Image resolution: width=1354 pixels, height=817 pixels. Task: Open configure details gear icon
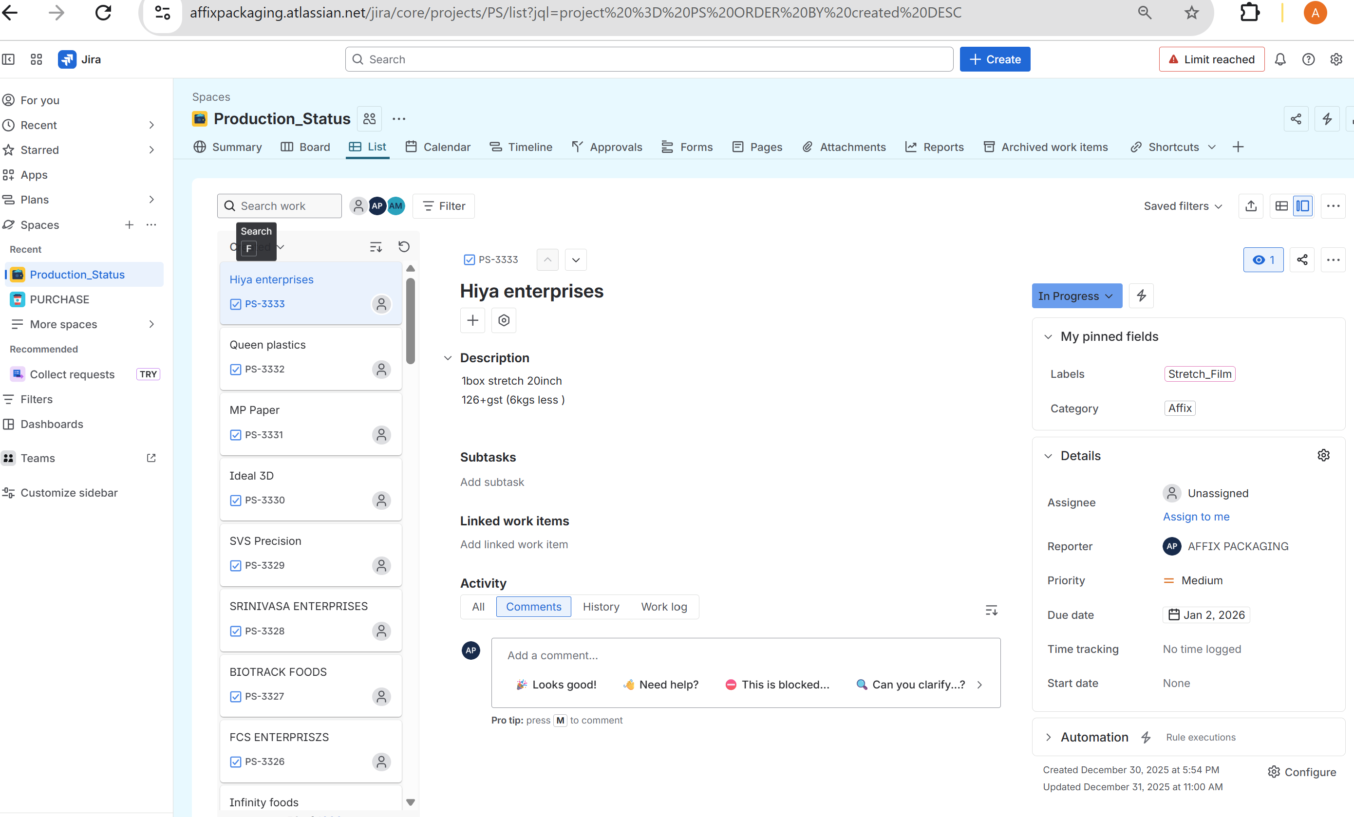(x=1323, y=455)
